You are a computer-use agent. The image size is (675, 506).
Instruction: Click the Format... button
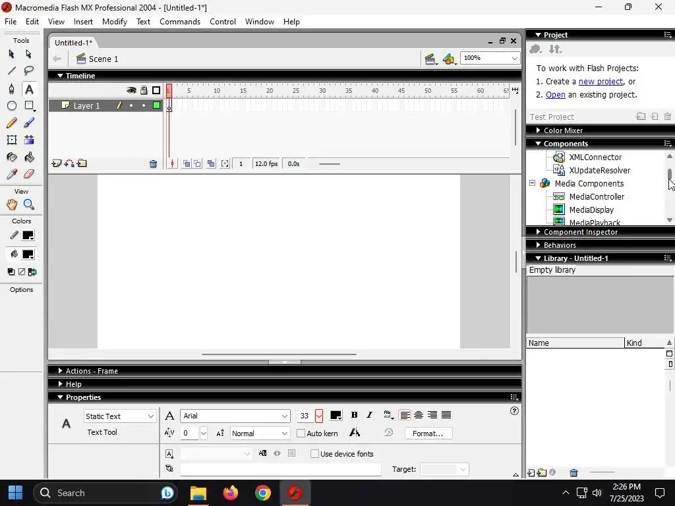[x=428, y=434]
